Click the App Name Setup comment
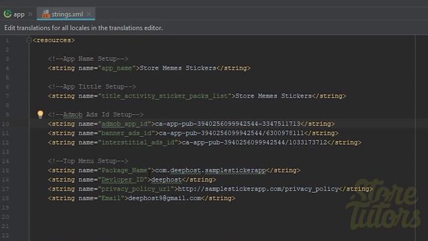This screenshot has height=241, width=428. [88, 59]
